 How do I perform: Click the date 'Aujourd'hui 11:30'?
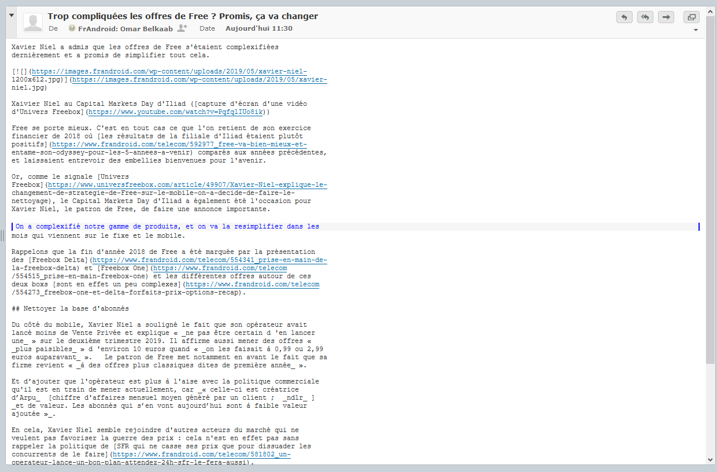[x=259, y=28]
